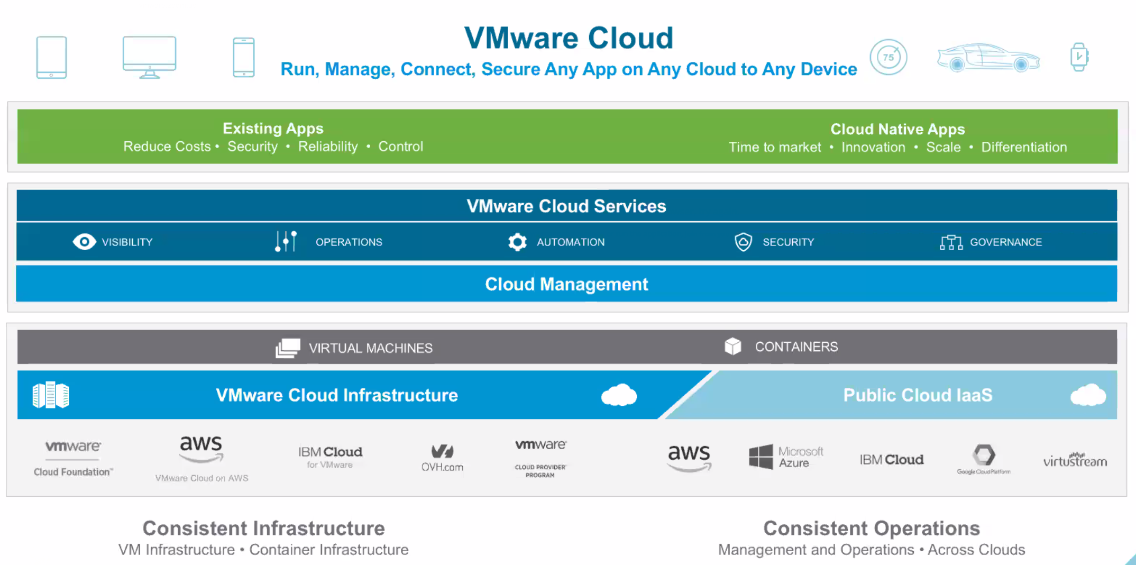Click the Security shield icon

tap(743, 242)
